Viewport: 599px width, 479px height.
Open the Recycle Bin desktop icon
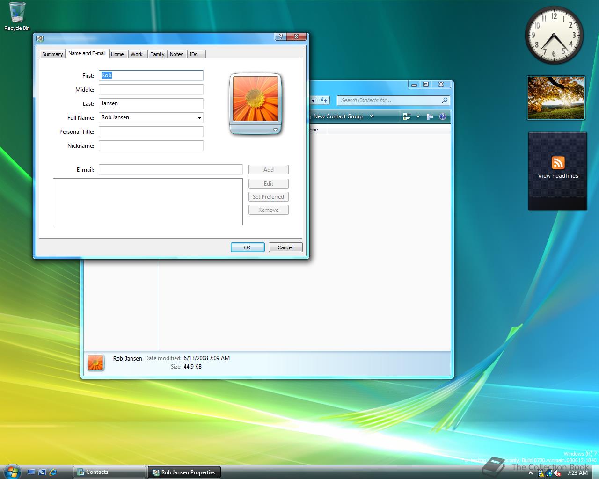point(17,17)
